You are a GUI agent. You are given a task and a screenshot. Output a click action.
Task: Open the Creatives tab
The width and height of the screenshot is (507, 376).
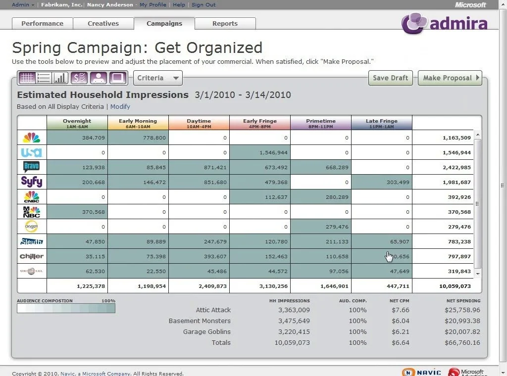coord(103,24)
